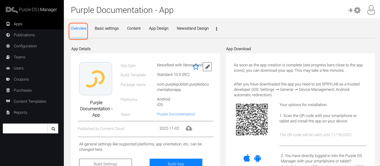
Task: Click the magnifier search button in sidebar
Action: 53,128
